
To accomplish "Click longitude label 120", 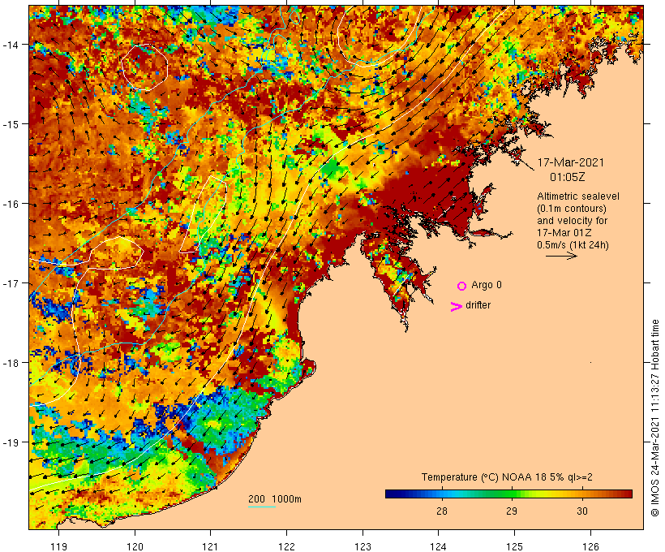I will click(x=135, y=546).
